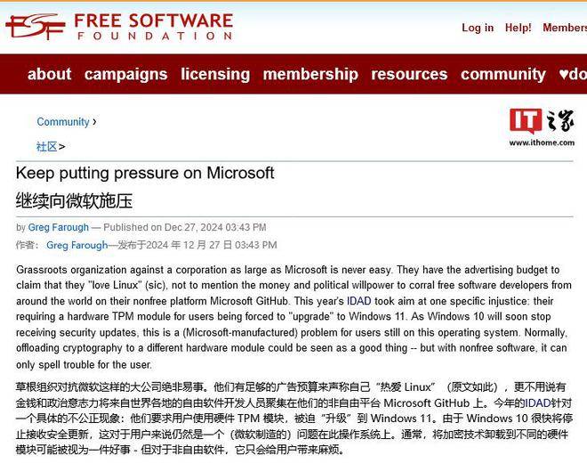Screen dimensions: 587x472
Task: Click the Free Software Foundation wordmark
Action: point(154,26)
